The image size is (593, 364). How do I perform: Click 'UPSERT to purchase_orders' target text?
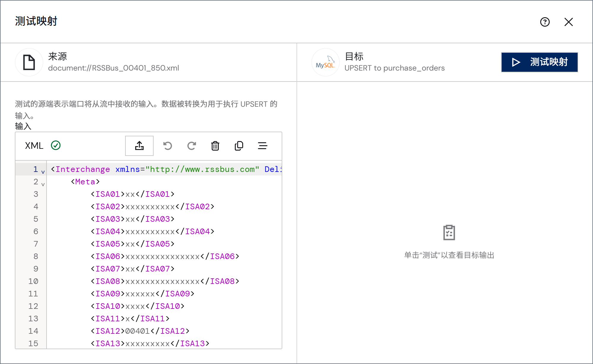point(395,68)
